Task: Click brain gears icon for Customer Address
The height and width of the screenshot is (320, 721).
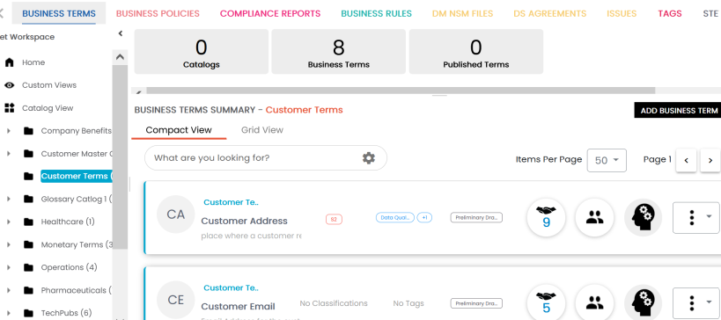Action: 644,218
